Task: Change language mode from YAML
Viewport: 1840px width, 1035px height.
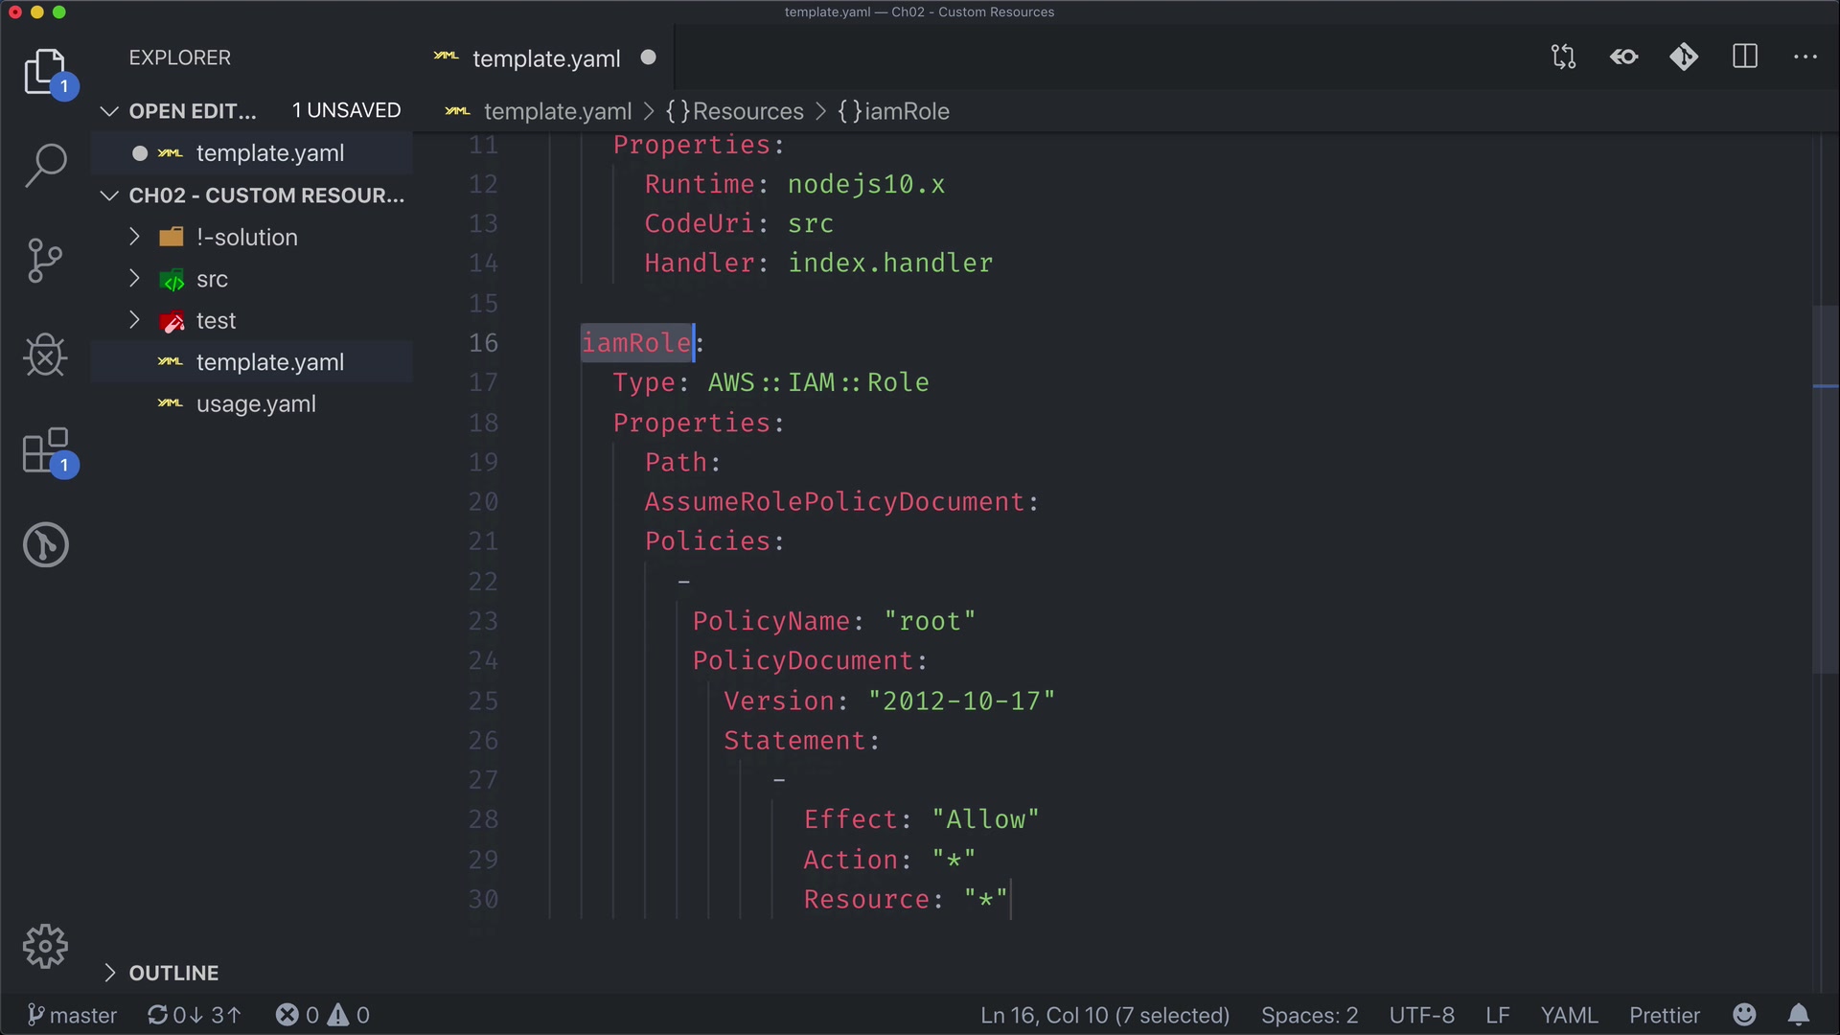Action: (1569, 1015)
